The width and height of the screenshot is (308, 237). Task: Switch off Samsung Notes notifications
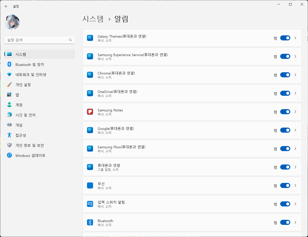pos(285,112)
